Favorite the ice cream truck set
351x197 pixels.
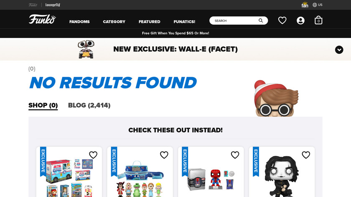tap(93, 155)
